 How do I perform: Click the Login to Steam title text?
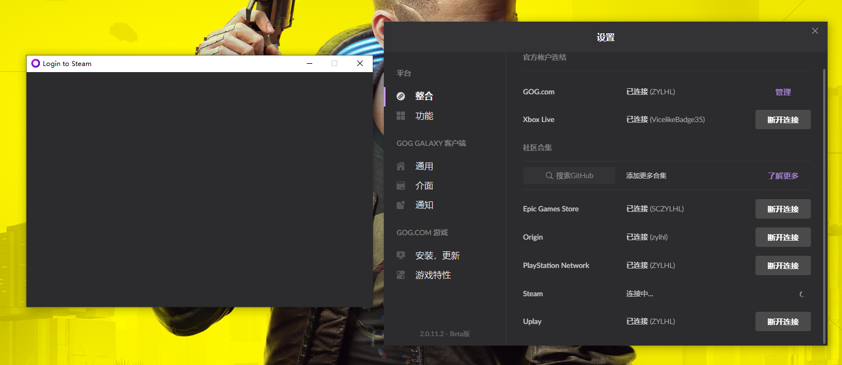point(67,64)
